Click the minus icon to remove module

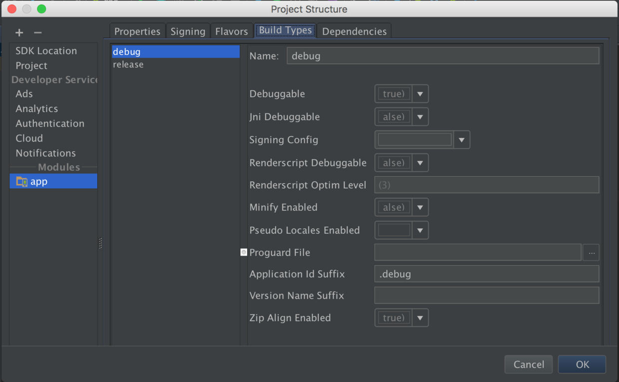pos(38,33)
